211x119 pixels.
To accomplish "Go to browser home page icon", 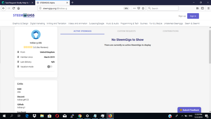I will pyautogui.click(x=18, y=8).
